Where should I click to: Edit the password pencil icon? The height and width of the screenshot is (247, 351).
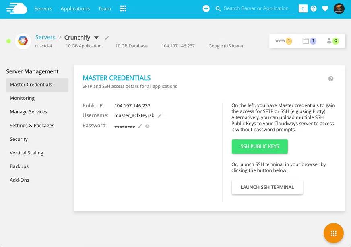click(140, 126)
